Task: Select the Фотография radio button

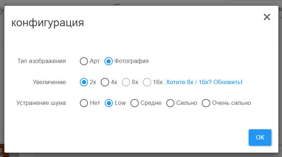Action: point(108,61)
